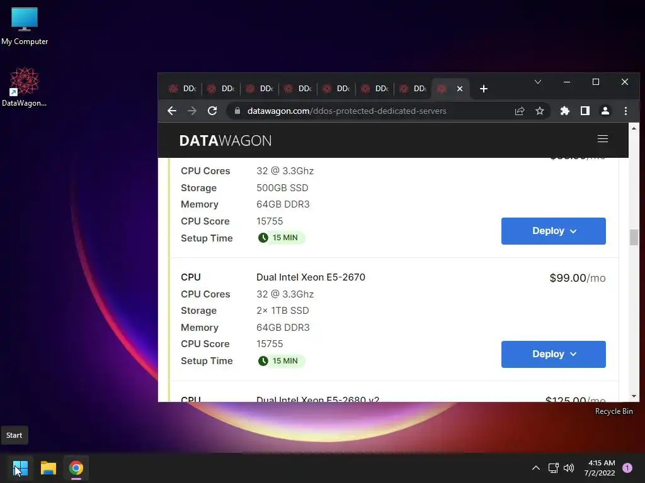
Task: Open the Chrome extensions puzzle icon
Action: (565, 111)
